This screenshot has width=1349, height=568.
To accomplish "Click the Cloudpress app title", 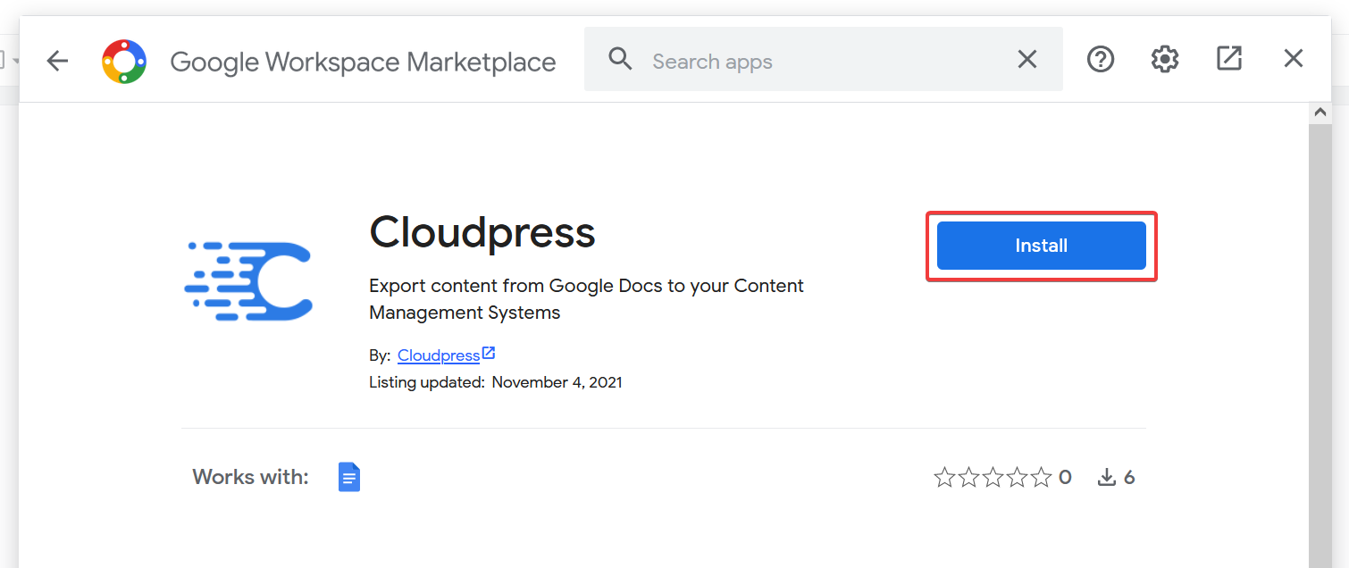I will click(482, 233).
